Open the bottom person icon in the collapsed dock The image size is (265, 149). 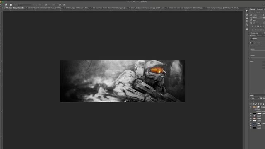pos(247,29)
